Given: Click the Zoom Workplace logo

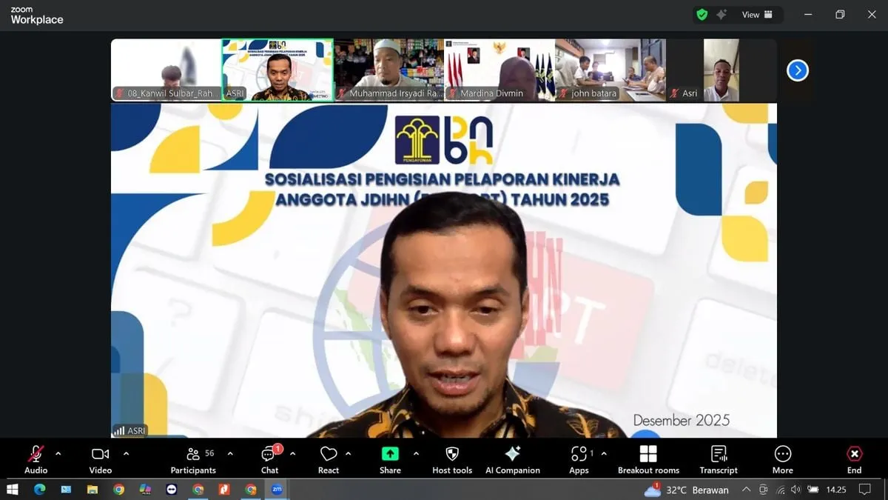Looking at the screenshot, I should coord(36,16).
